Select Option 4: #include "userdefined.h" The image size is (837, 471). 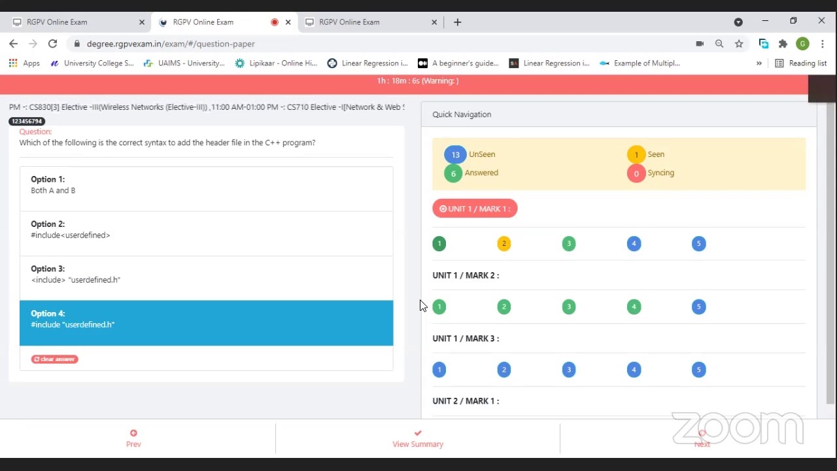pyautogui.click(x=207, y=323)
